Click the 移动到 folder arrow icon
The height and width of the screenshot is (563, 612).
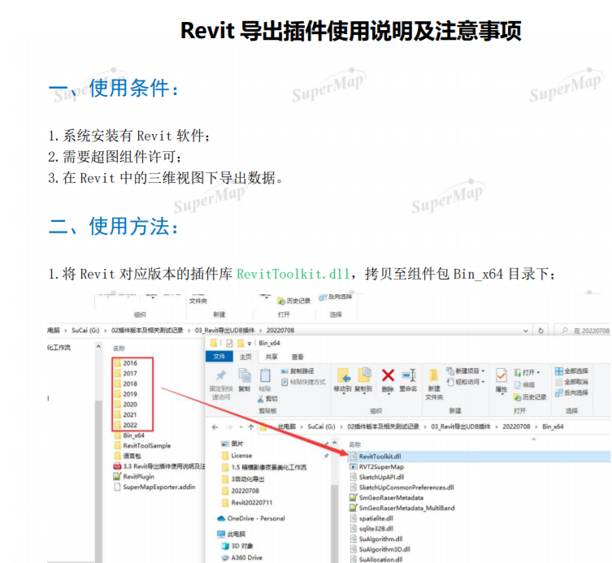[x=343, y=375]
